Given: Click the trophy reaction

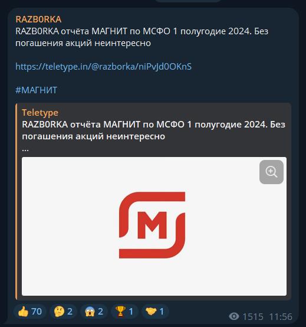Looking at the screenshot, I should [x=124, y=312].
